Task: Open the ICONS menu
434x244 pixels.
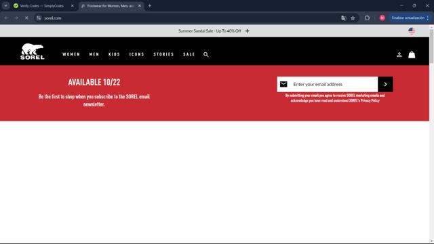Action: click(137, 54)
